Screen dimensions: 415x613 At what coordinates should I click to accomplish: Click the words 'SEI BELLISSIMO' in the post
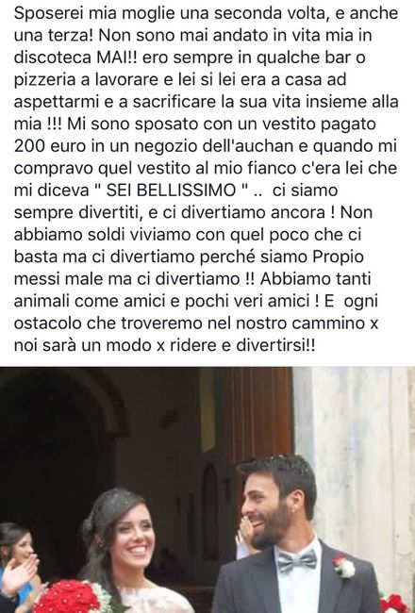(x=171, y=191)
